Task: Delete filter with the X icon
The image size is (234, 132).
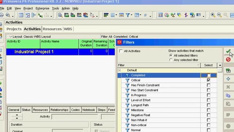Action: [228, 87]
